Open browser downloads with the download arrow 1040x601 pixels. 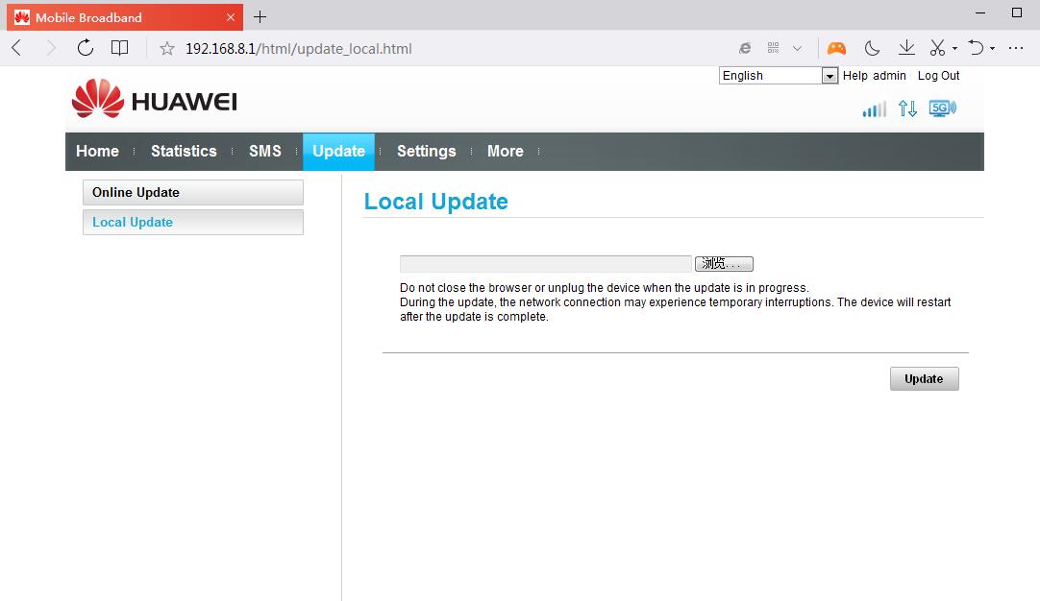(x=905, y=48)
